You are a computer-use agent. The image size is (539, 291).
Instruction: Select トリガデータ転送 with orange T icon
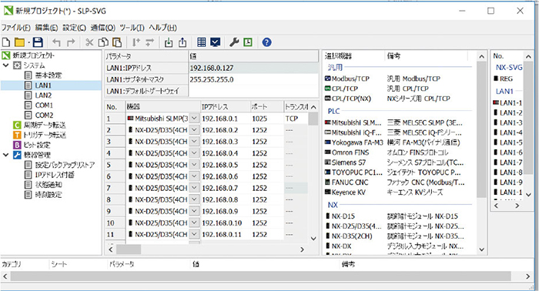(38, 135)
